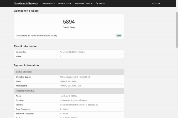Click the vertical scrollbar thumb
Viewport: 178px width, 118px height.
pyautogui.click(x=177, y=30)
